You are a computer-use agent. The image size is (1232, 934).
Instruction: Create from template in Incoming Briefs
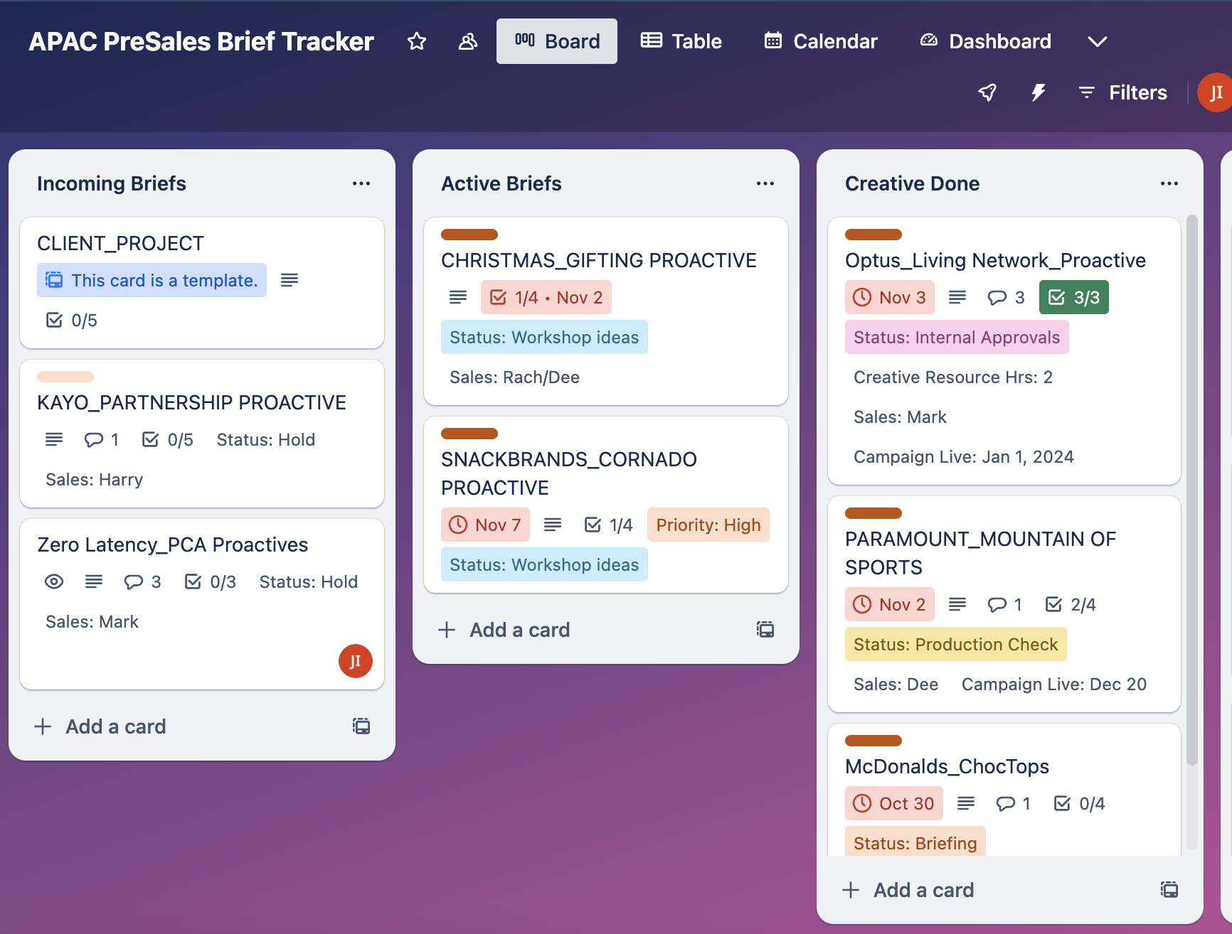(361, 726)
